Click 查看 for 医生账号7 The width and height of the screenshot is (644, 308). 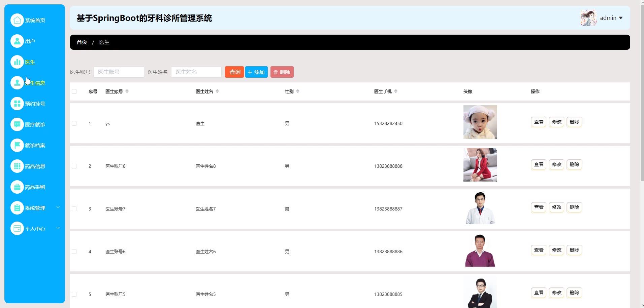[539, 207]
